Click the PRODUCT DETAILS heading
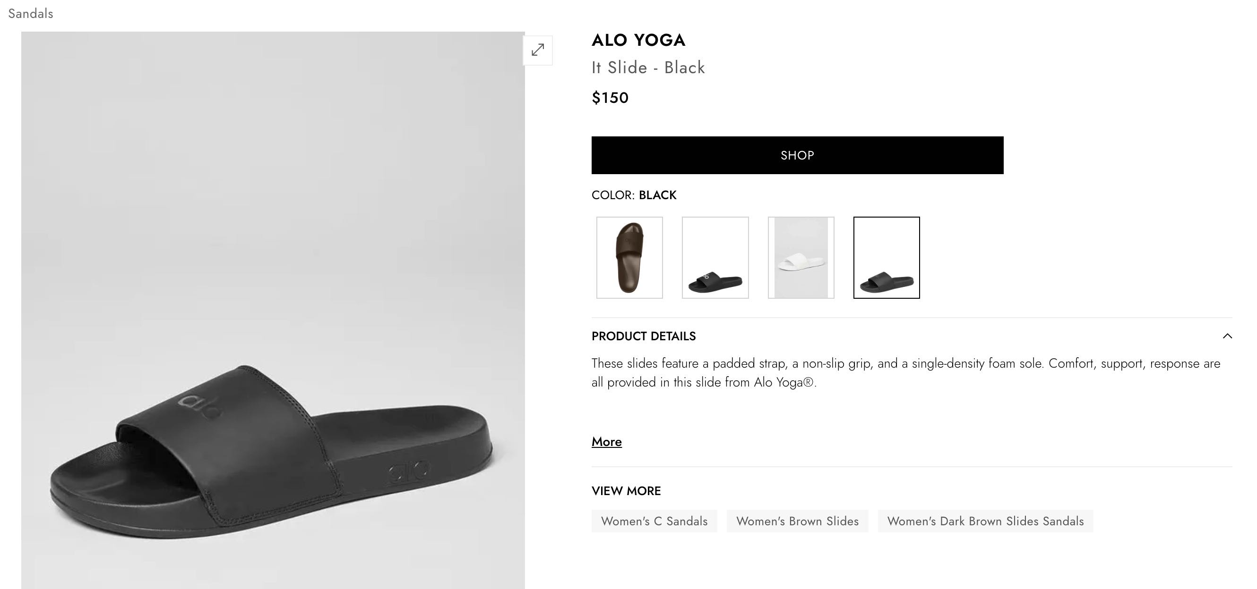Screen dimensions: 1257x589 tap(643, 336)
